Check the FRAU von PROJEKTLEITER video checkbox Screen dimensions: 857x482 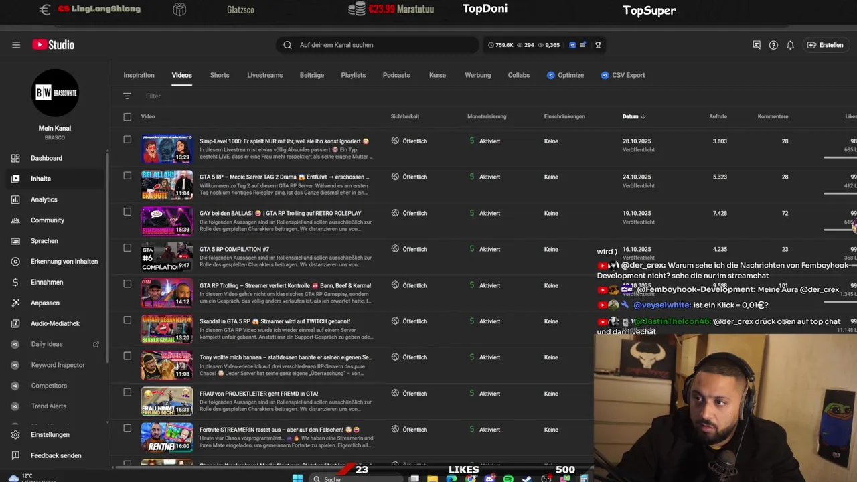pos(127,392)
